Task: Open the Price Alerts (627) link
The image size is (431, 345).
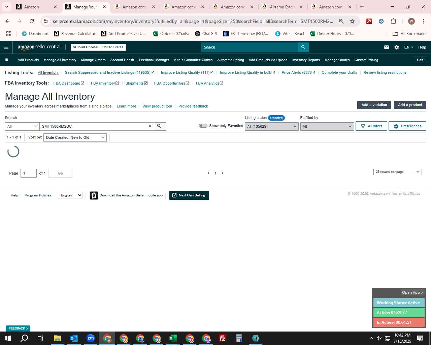Action: pos(298,72)
